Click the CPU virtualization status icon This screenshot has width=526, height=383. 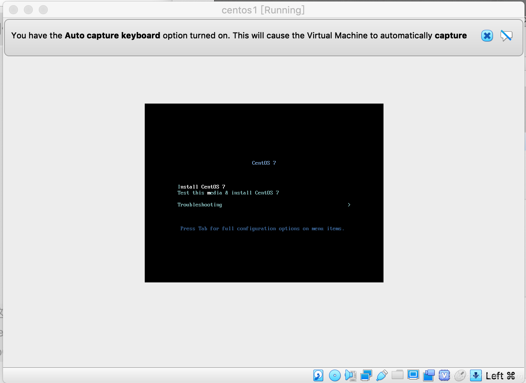(x=444, y=375)
